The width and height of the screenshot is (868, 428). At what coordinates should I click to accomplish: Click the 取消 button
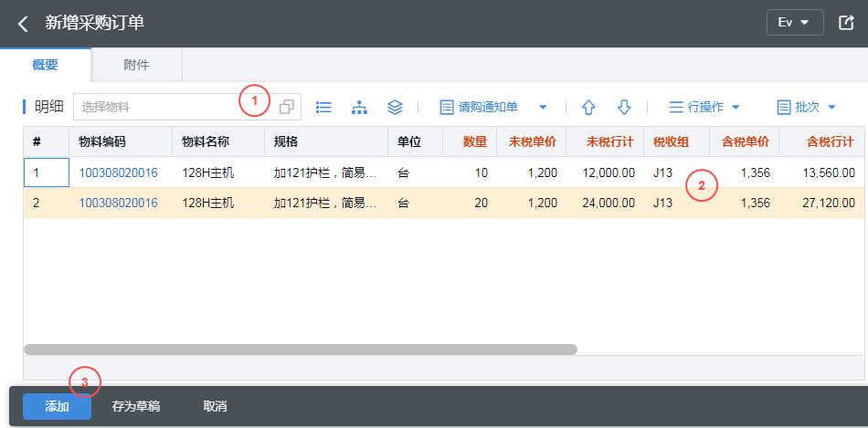click(215, 406)
